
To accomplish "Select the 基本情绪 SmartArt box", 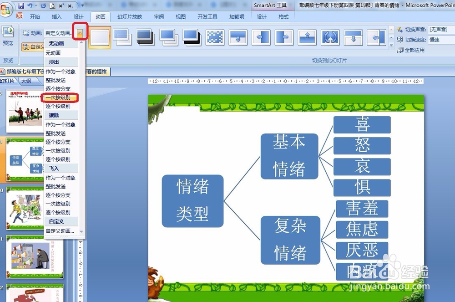I will 289,156.
